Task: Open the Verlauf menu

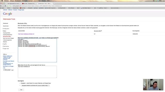Action: [30, 1]
